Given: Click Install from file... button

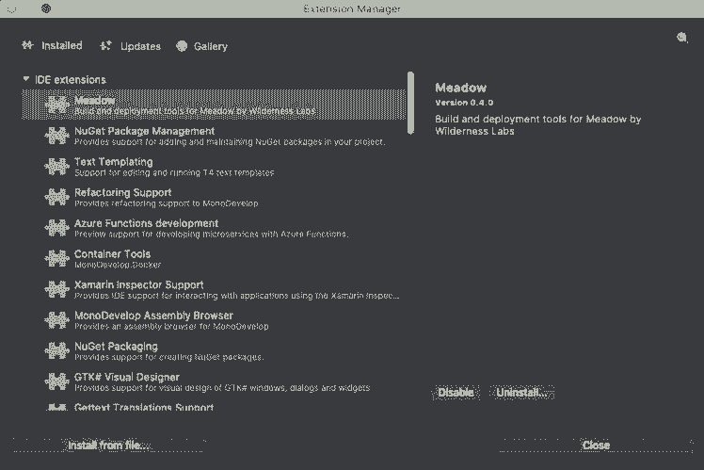Looking at the screenshot, I should point(108,446).
